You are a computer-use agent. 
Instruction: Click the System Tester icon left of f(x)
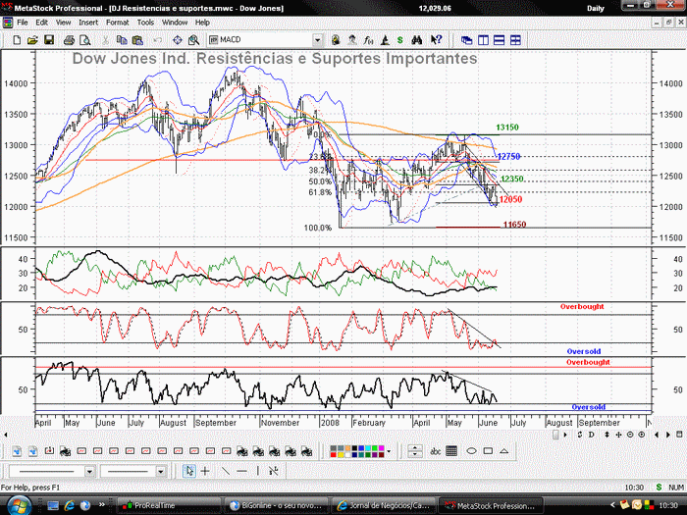351,40
